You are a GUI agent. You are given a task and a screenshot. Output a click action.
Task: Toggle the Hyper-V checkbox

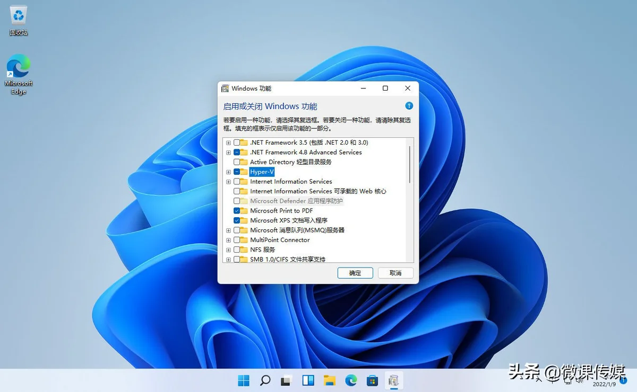237,172
